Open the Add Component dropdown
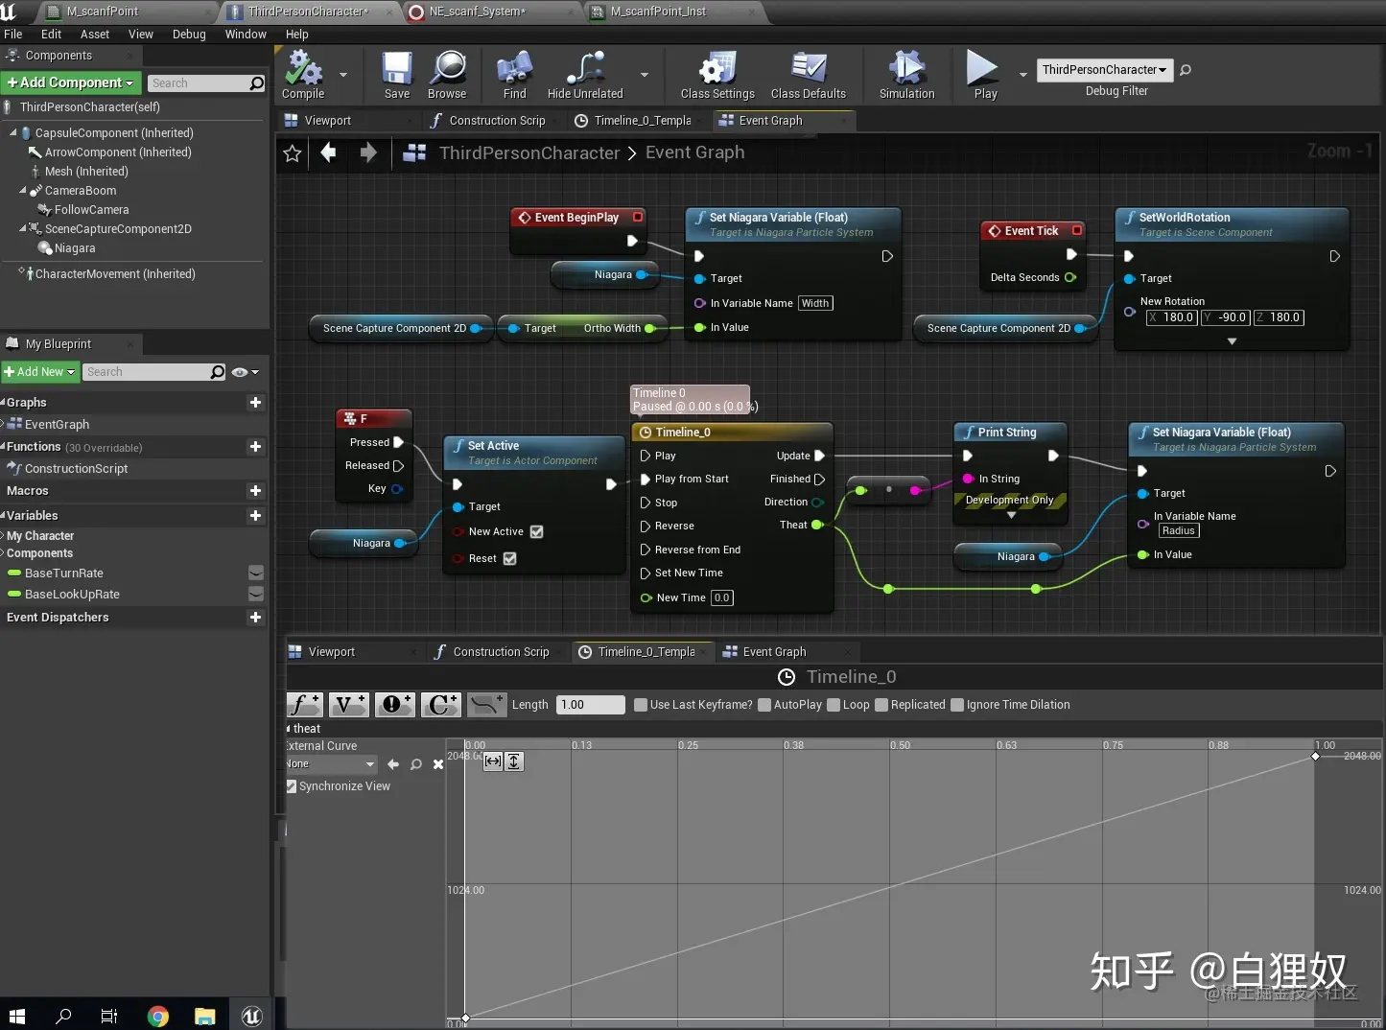 point(71,83)
